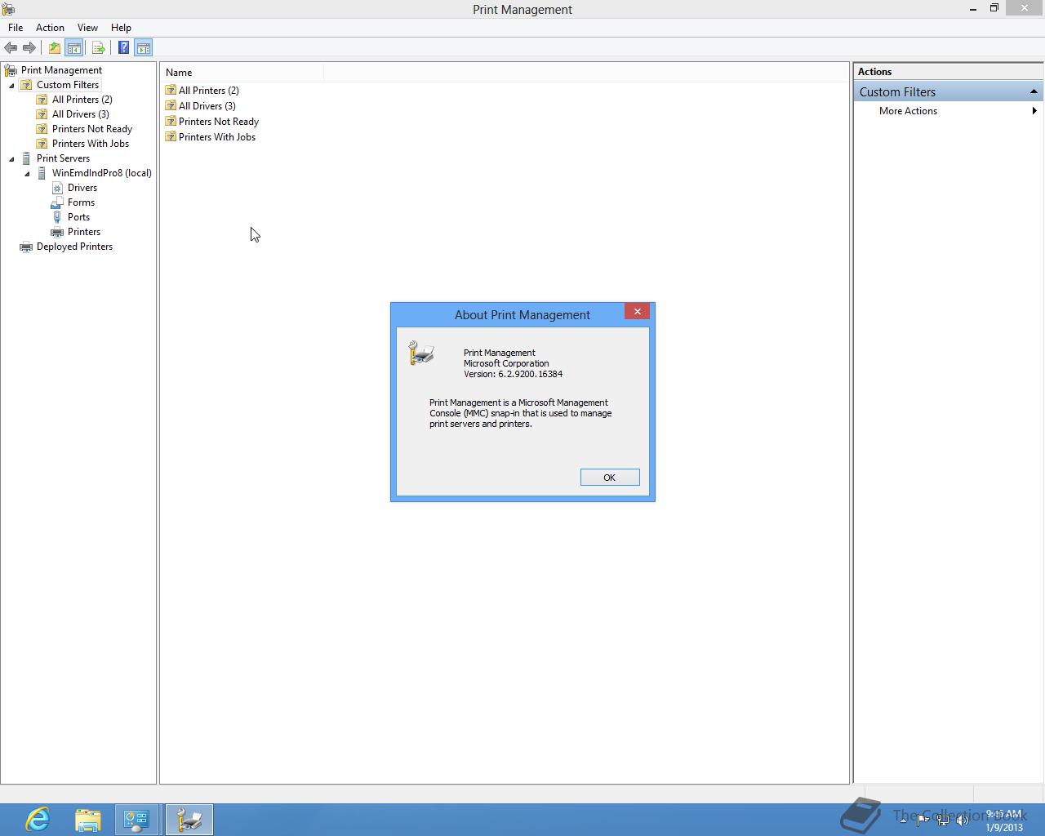Click OK in About Print Management dialog
The width and height of the screenshot is (1045, 836).
click(x=610, y=478)
